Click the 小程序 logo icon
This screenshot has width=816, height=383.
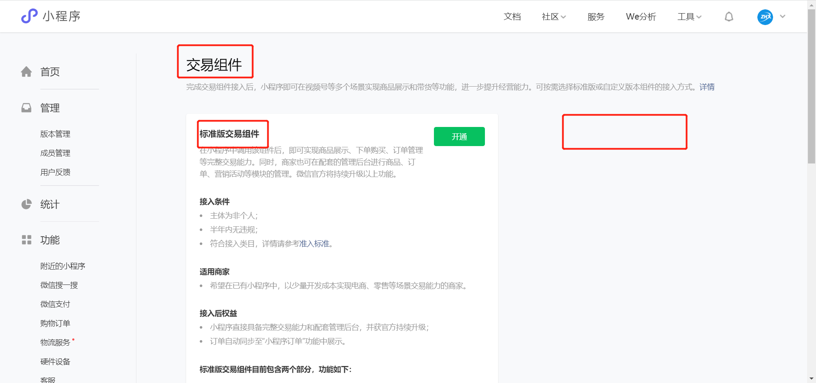29,16
